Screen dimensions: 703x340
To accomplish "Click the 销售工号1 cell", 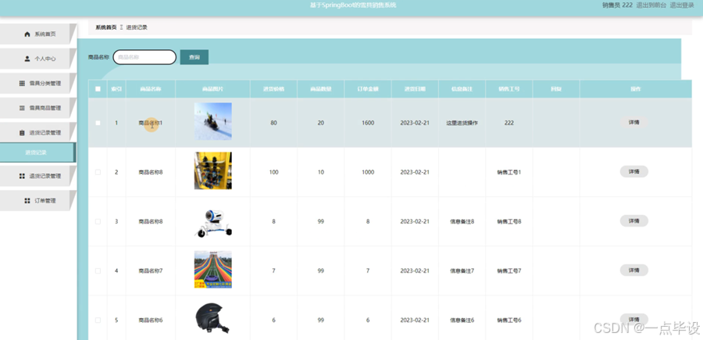I will pos(509,172).
